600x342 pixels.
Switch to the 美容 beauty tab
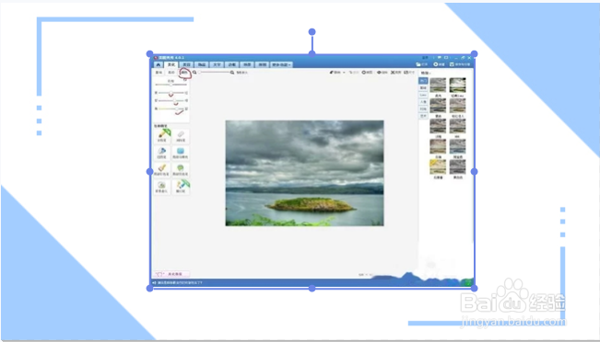186,65
